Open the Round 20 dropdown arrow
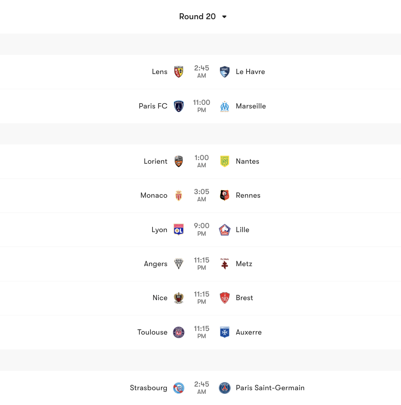401x405 pixels. pos(225,17)
